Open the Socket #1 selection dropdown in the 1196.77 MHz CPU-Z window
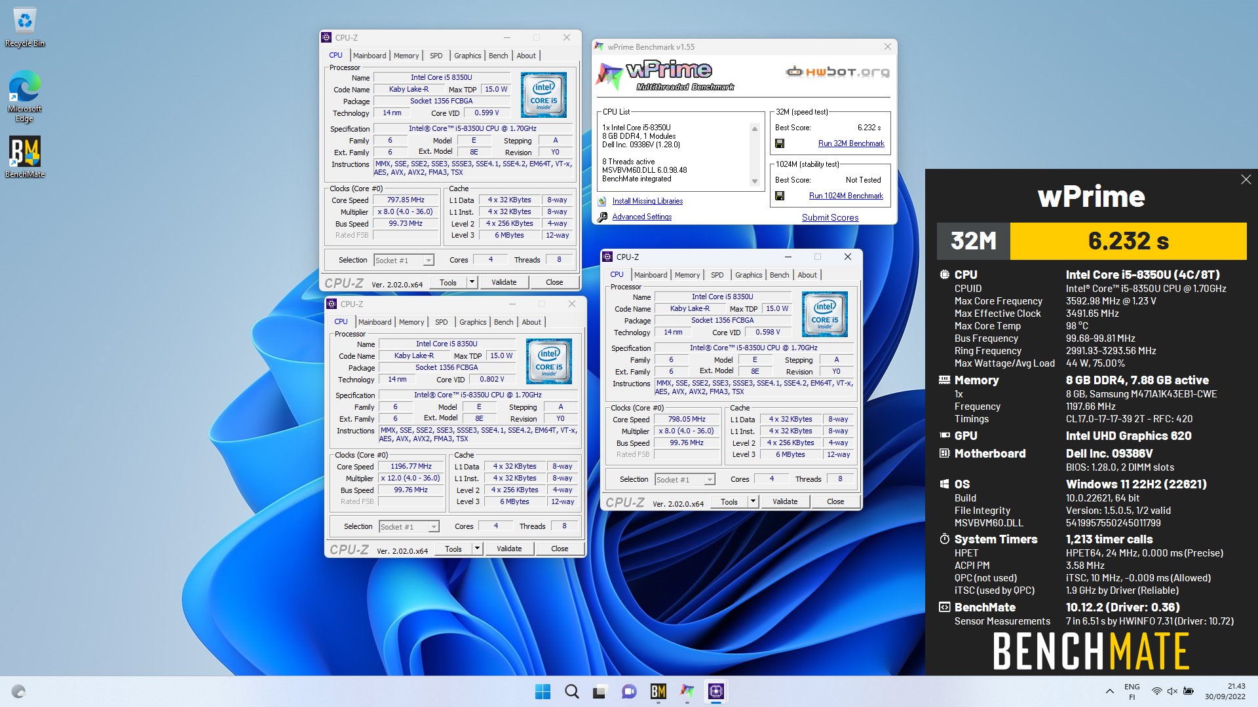This screenshot has width=1258, height=707. pyautogui.click(x=409, y=527)
